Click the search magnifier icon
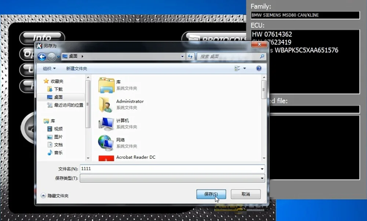 tap(262, 56)
